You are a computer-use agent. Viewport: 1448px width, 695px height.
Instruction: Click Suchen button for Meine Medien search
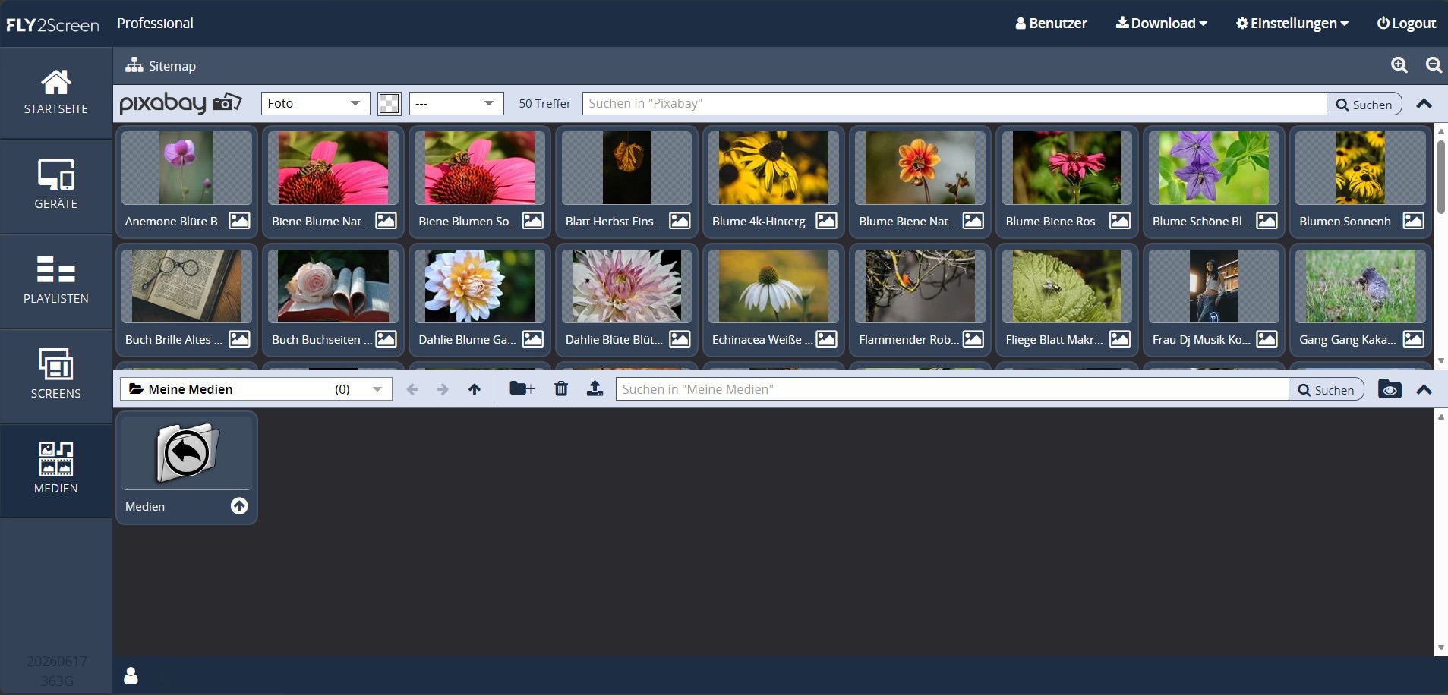1327,389
